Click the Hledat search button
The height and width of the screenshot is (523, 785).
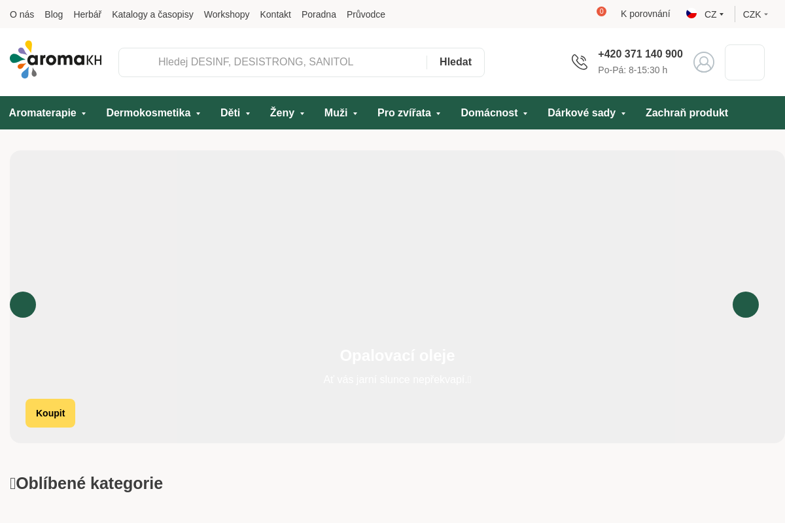(455, 62)
